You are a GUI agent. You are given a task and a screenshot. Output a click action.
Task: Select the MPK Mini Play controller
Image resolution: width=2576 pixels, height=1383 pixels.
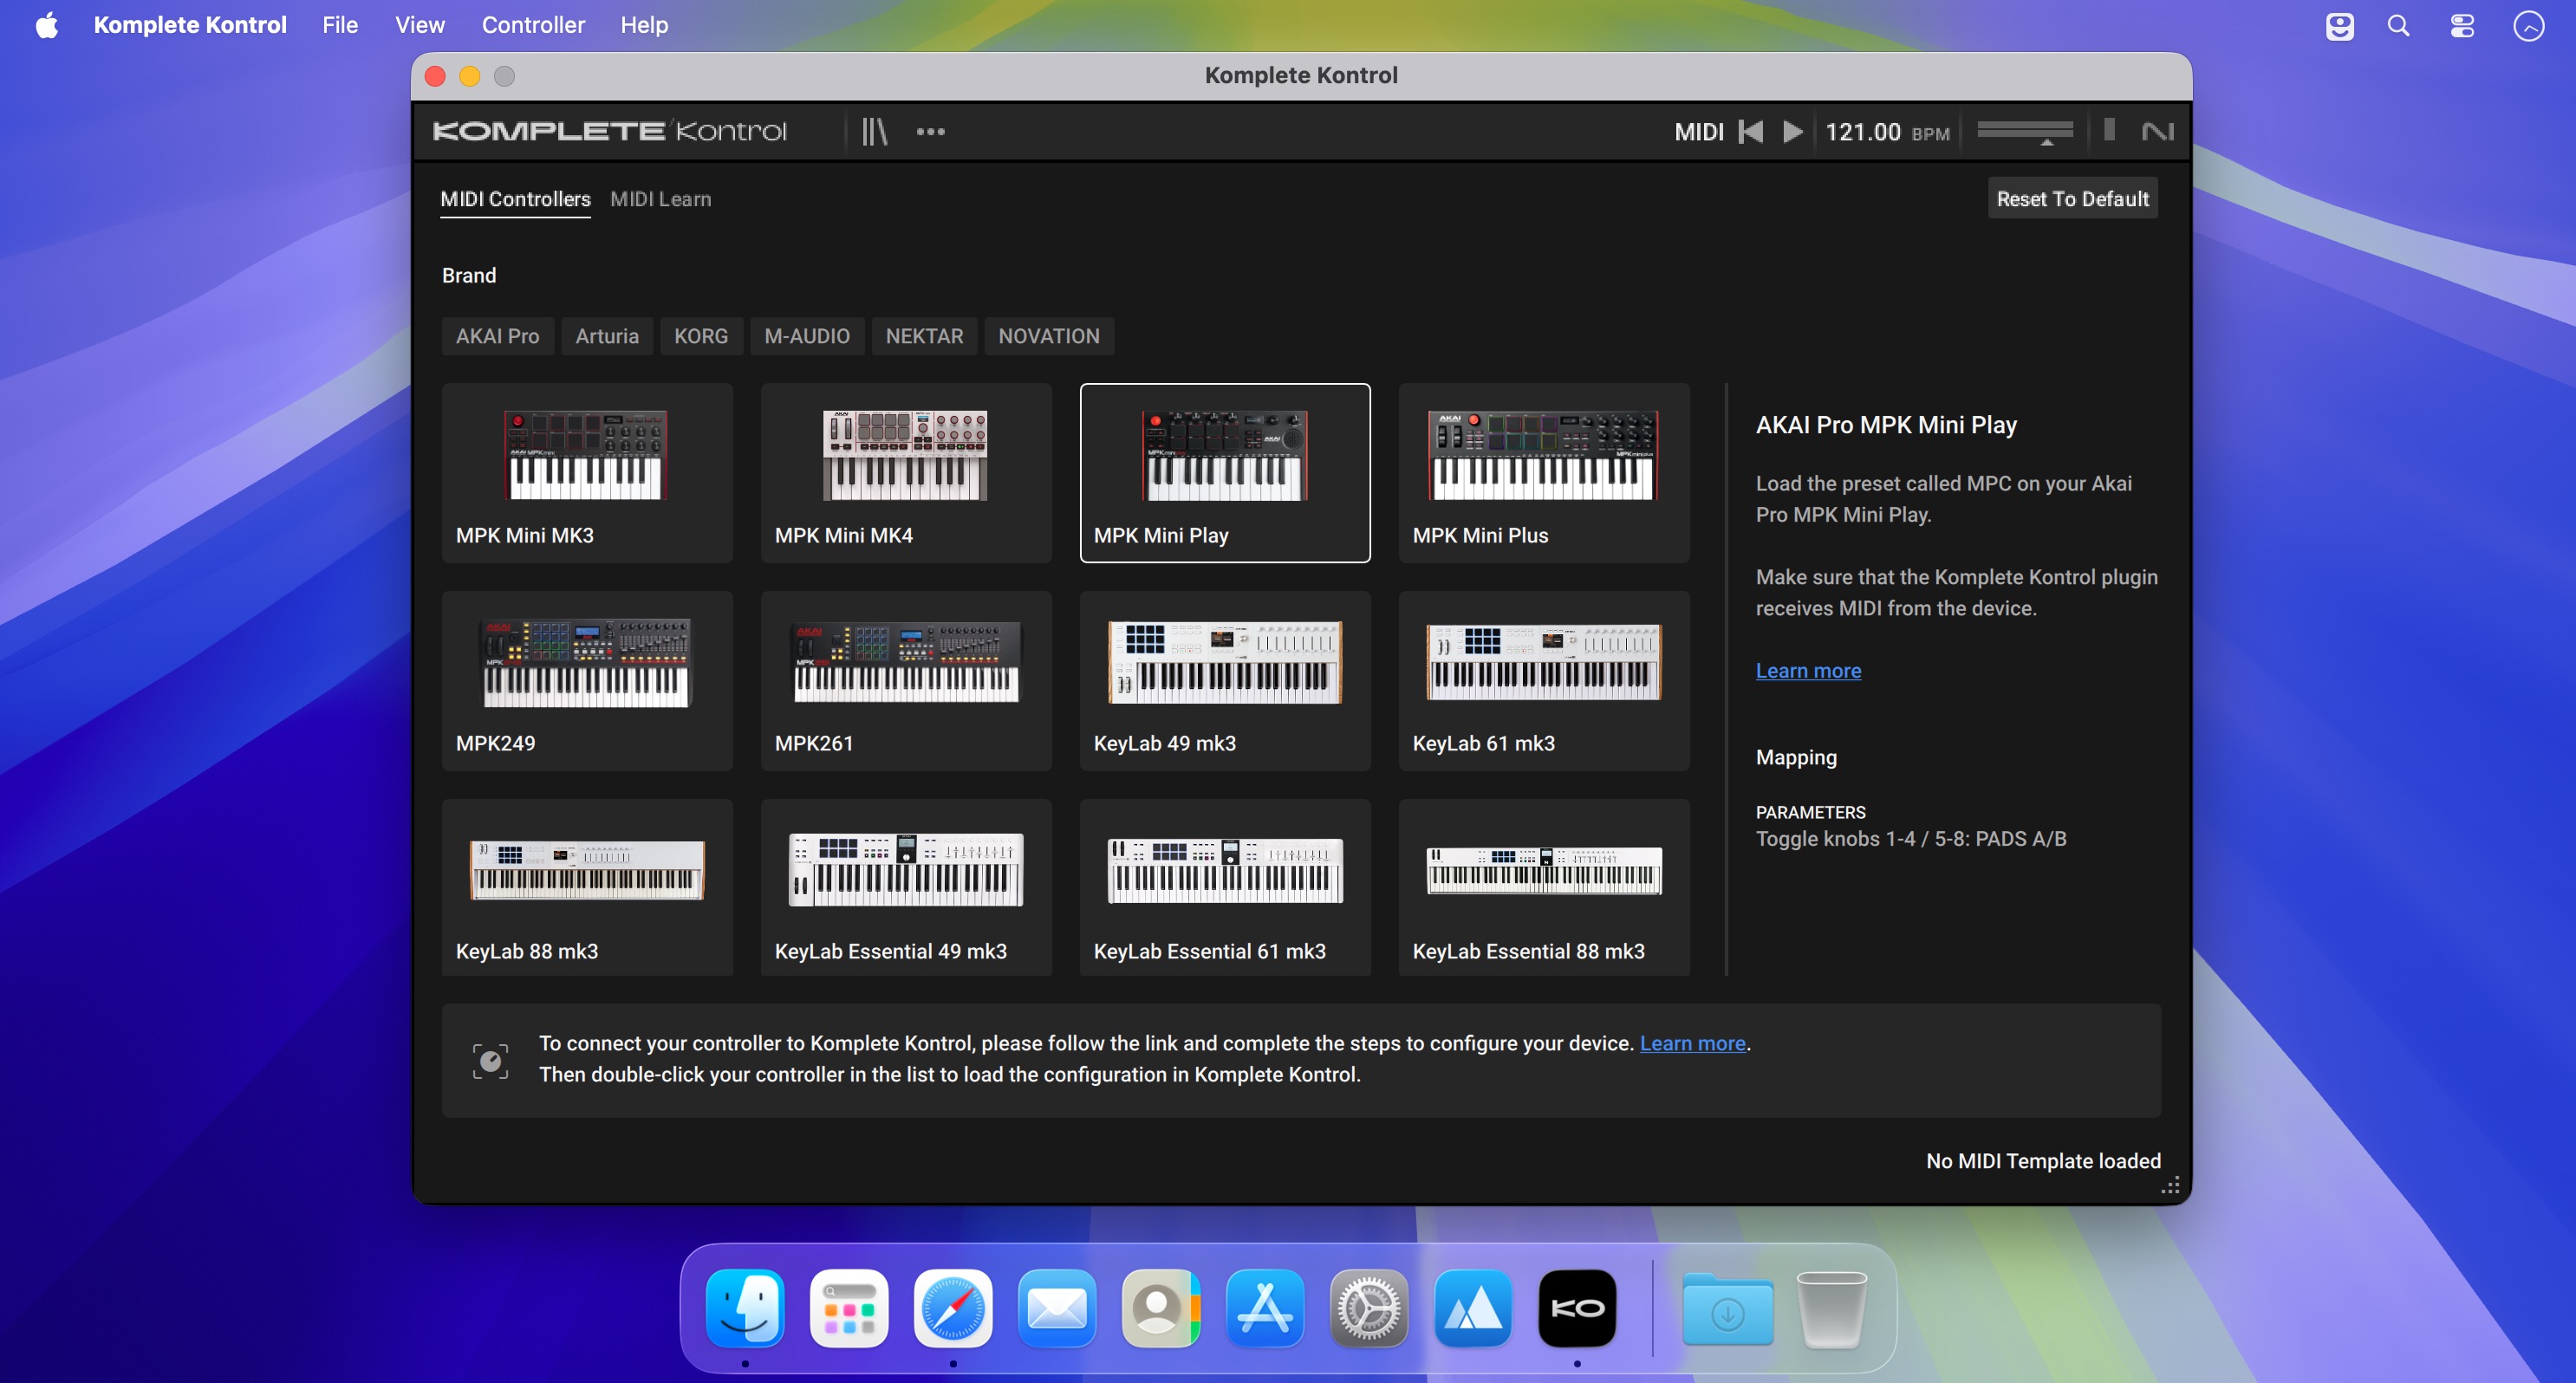(1225, 473)
